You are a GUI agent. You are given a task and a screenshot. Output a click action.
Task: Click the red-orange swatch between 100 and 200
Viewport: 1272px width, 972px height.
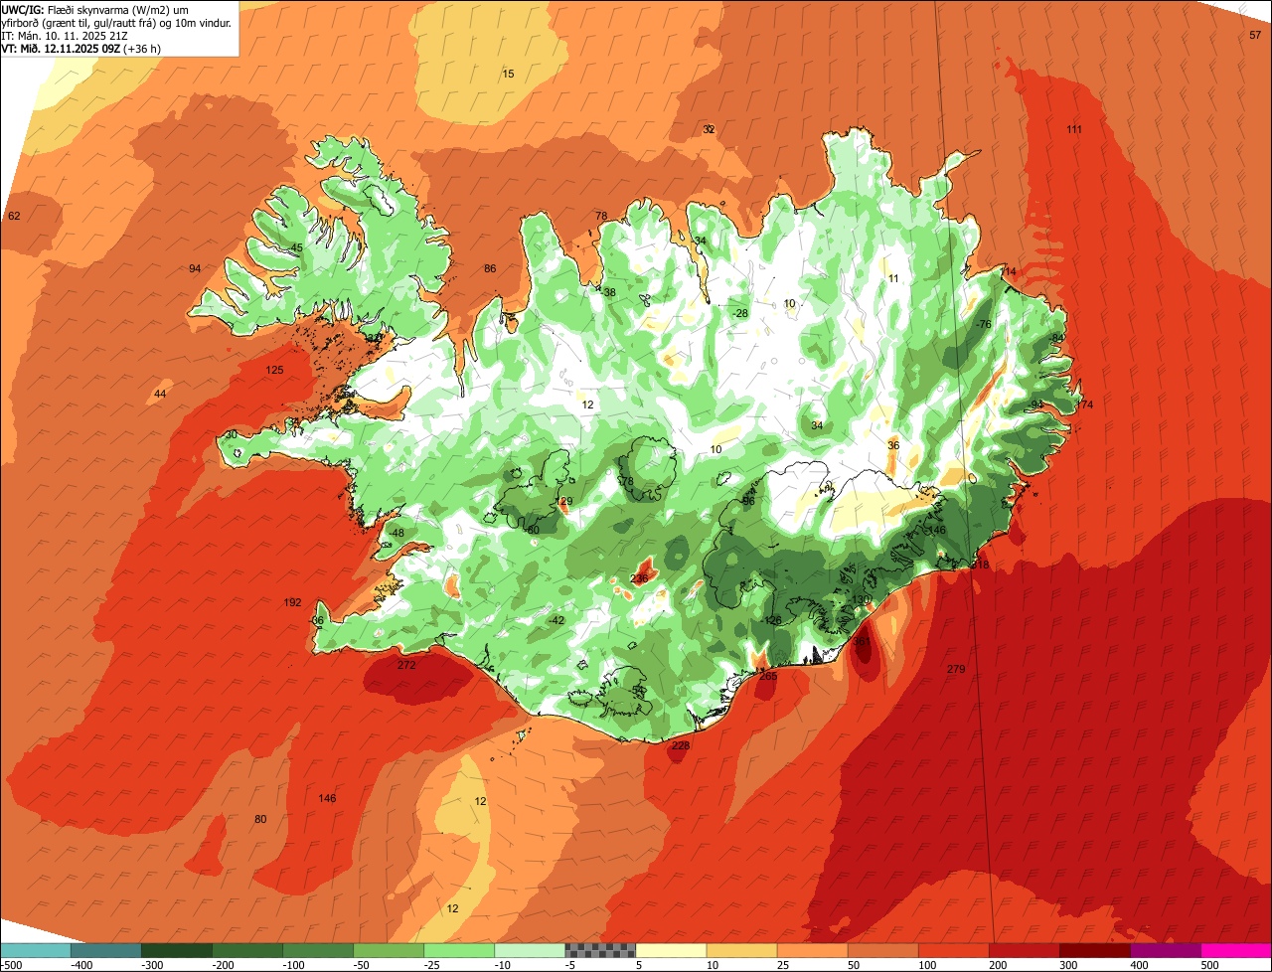(x=952, y=950)
